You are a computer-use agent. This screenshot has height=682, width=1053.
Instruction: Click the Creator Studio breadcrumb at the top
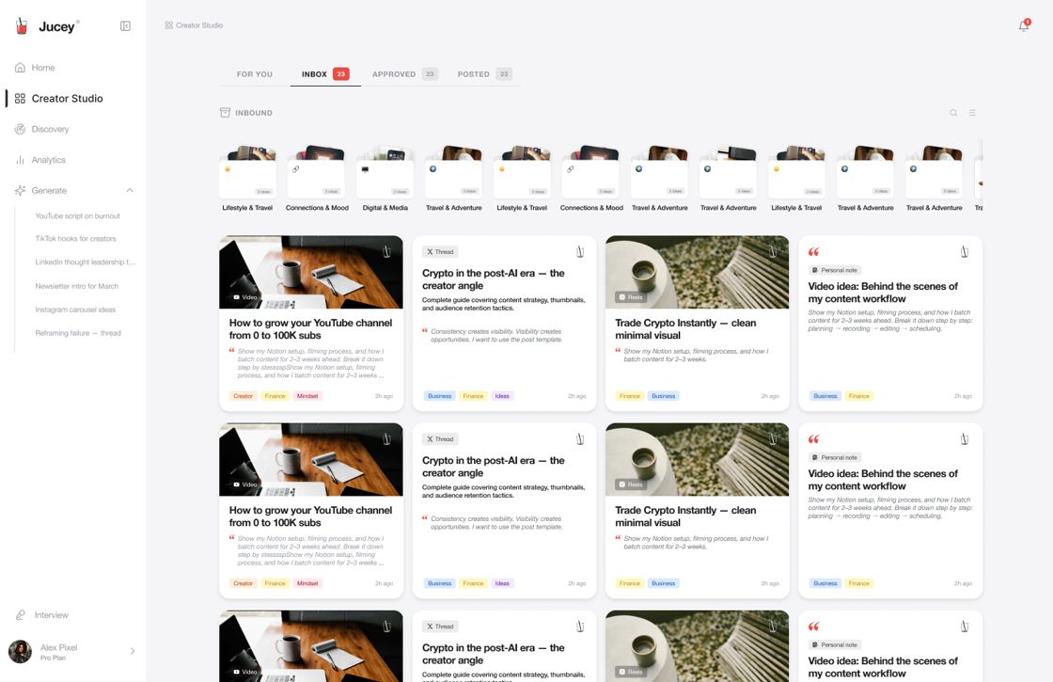pos(194,25)
